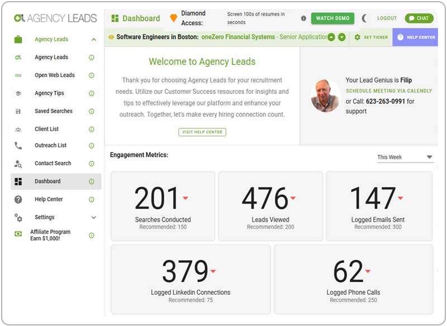
Task: Open the purple HELP CENTER button
Action: click(x=415, y=37)
